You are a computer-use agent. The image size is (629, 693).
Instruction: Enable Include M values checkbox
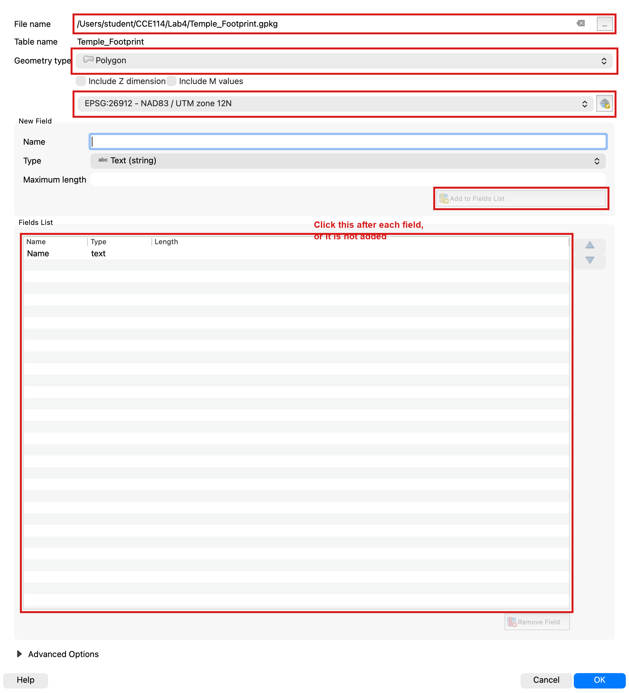(171, 81)
